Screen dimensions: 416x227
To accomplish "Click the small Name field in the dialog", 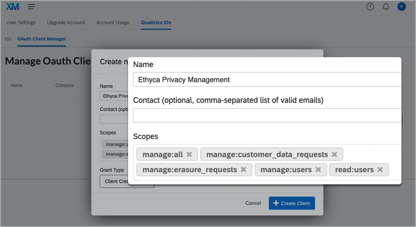I will tap(114, 96).
